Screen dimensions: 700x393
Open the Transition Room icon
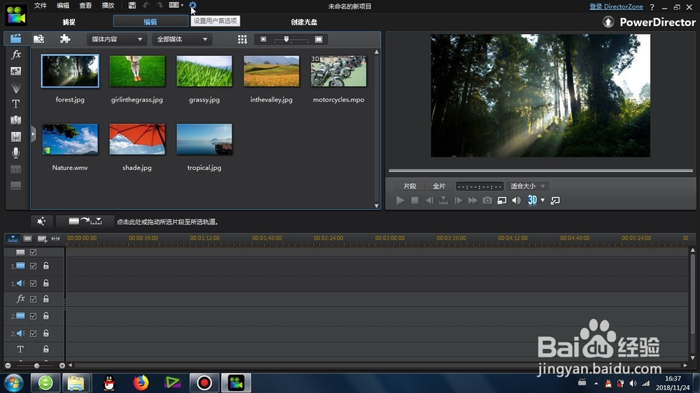(15, 120)
